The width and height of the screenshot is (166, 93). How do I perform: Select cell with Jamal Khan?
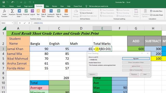[18, 49]
